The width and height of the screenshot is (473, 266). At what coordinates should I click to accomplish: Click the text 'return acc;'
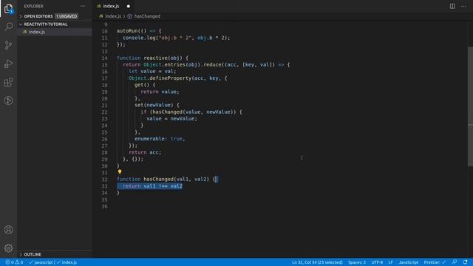coord(145,152)
